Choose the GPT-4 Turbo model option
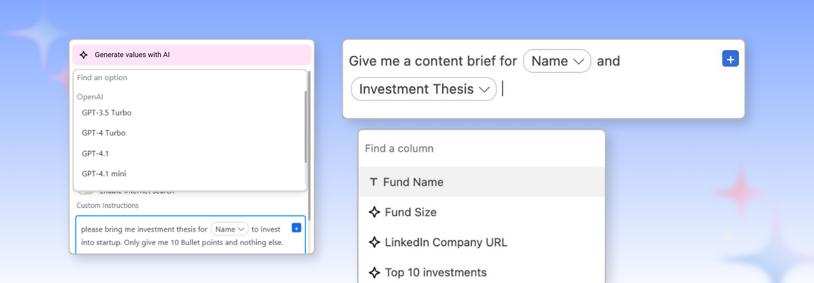The image size is (814, 283). point(104,133)
